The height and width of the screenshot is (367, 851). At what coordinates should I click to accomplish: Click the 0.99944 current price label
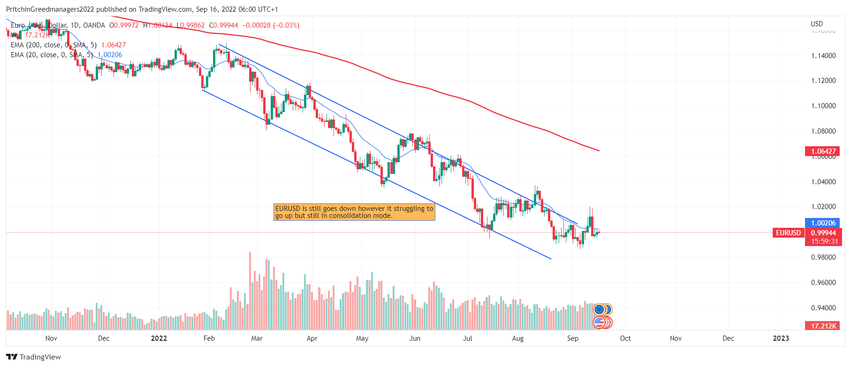pyautogui.click(x=823, y=233)
